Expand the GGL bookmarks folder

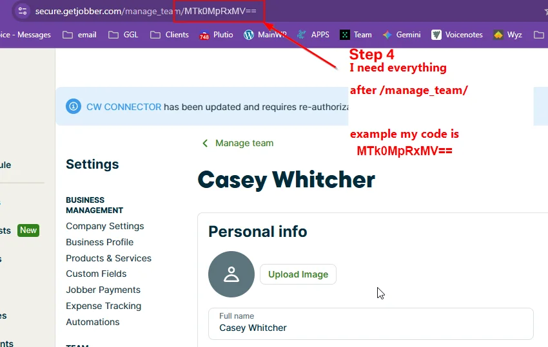(x=124, y=35)
